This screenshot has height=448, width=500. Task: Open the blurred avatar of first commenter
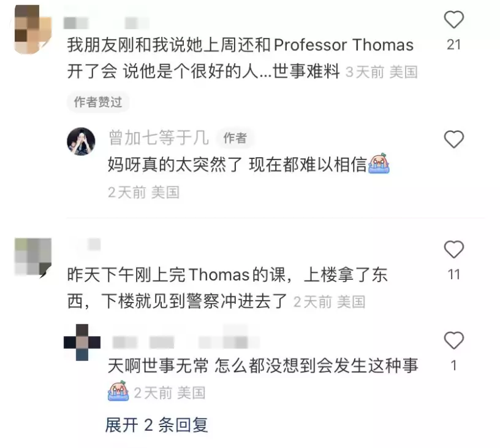(33, 29)
